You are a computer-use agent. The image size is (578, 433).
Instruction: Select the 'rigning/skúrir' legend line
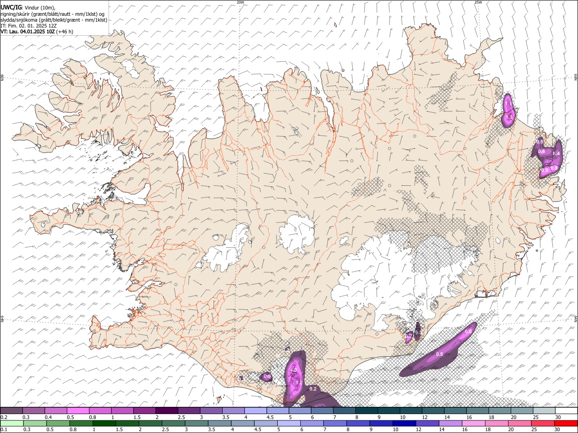pos(53,14)
